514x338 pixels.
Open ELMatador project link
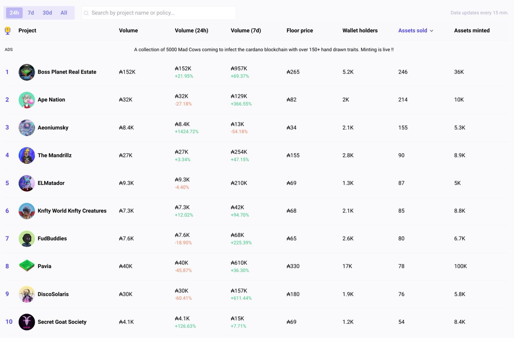point(51,183)
